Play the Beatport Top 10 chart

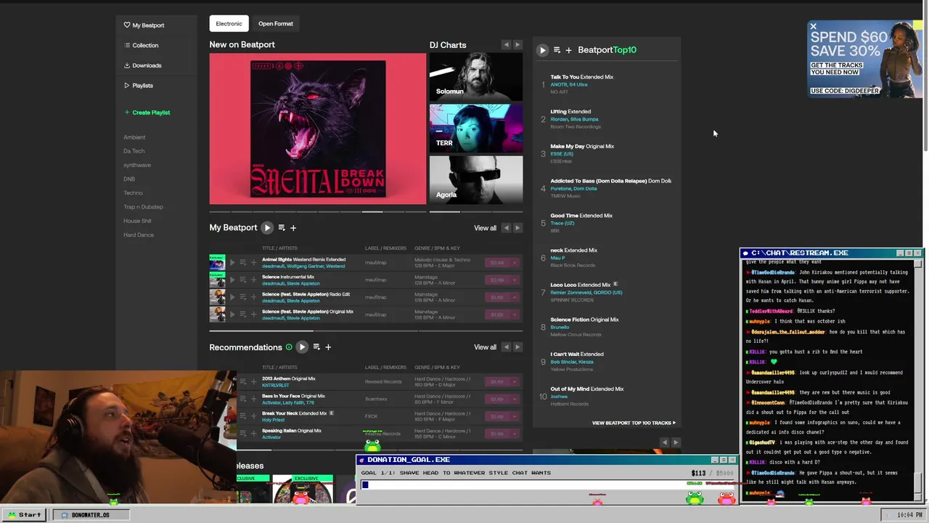click(x=542, y=50)
